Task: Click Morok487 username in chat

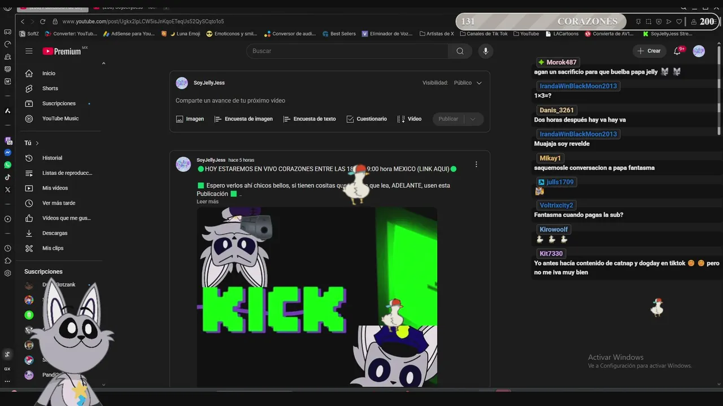Action: 561,63
